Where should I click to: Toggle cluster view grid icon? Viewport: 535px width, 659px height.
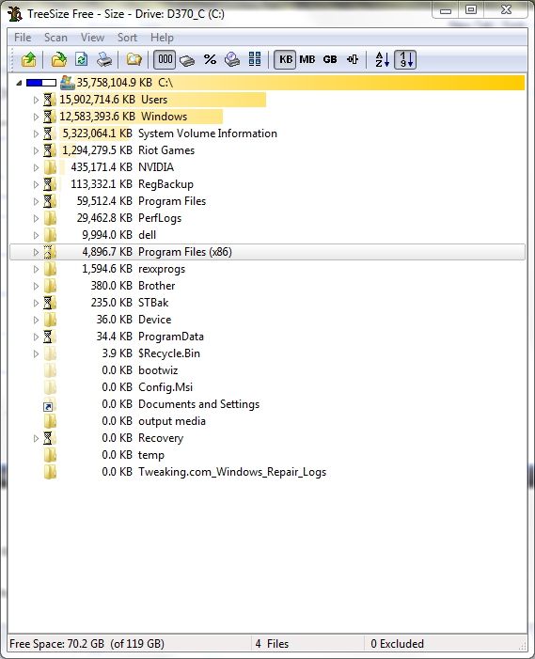[255, 59]
